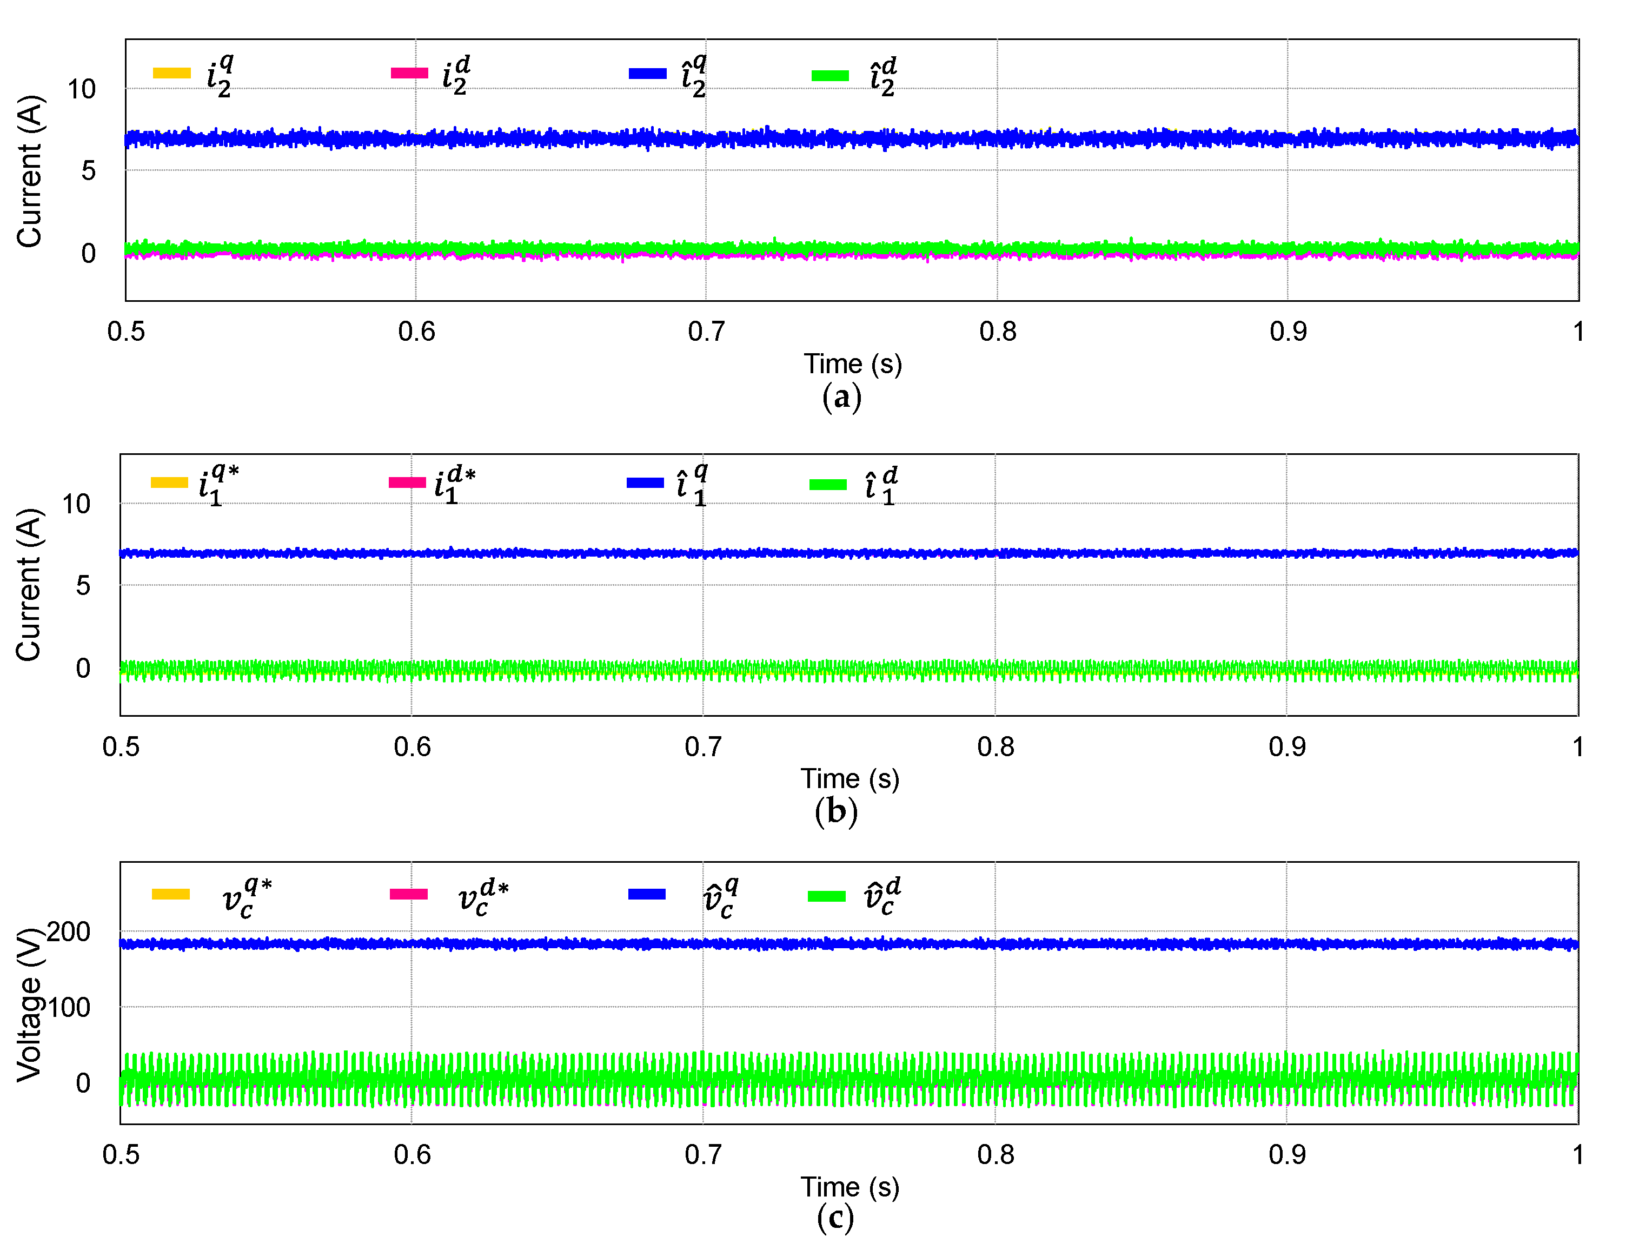Click the yellow legend swatch in plot (a)

[x=171, y=73]
